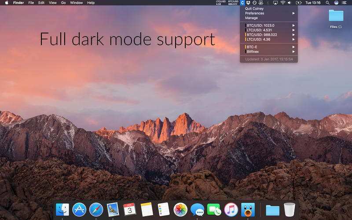Open the View menu
The height and width of the screenshot is (220, 352).
[x=53, y=3]
